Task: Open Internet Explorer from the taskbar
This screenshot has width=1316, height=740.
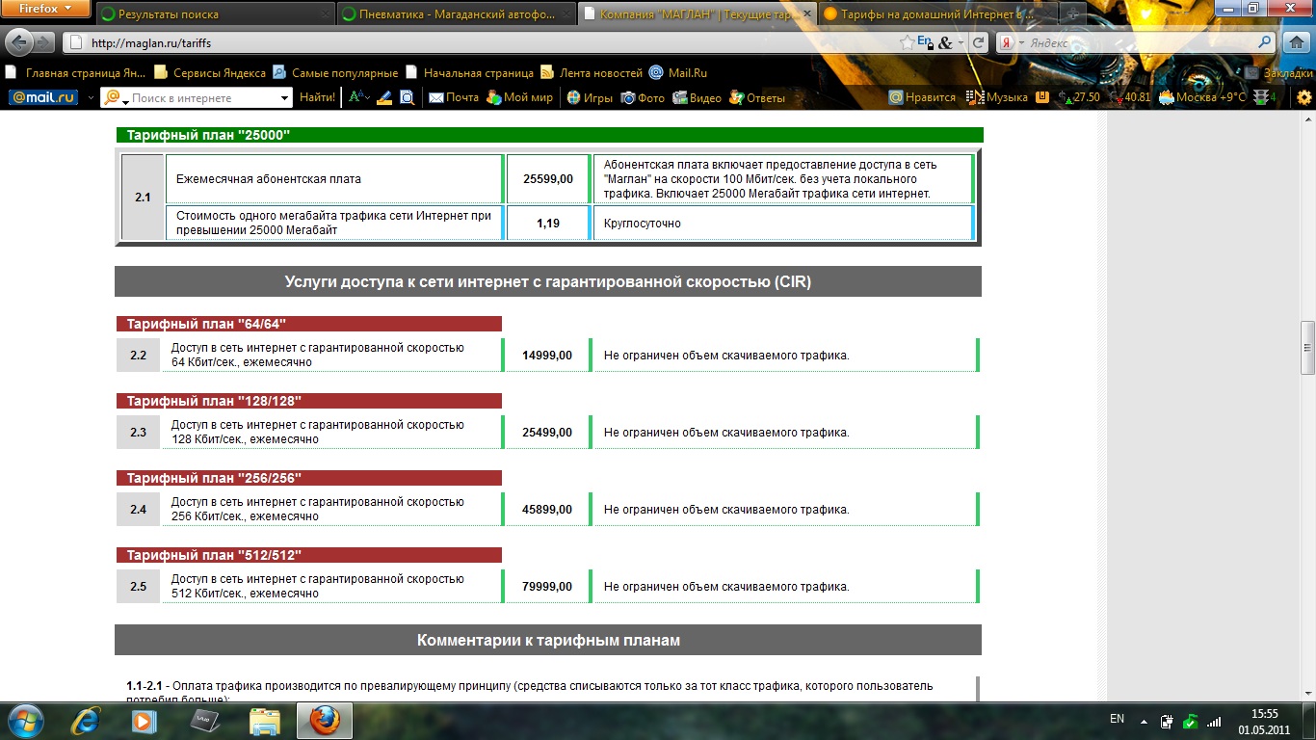Action: click(88, 720)
